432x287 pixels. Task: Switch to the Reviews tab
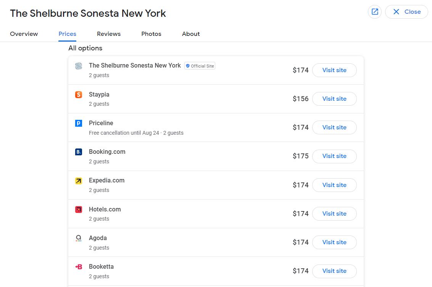click(x=108, y=34)
